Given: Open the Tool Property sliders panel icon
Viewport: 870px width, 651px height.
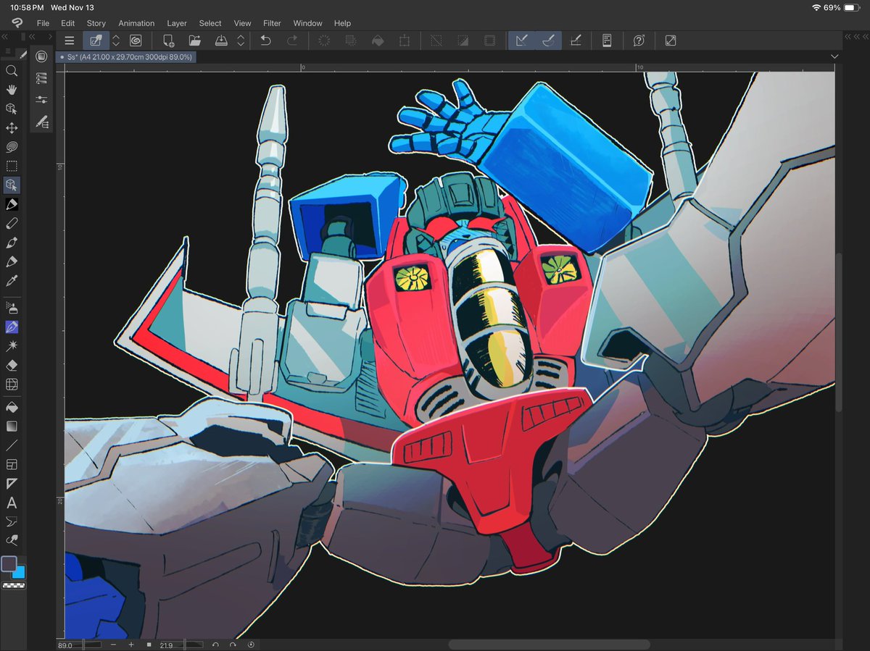Looking at the screenshot, I should click(41, 99).
